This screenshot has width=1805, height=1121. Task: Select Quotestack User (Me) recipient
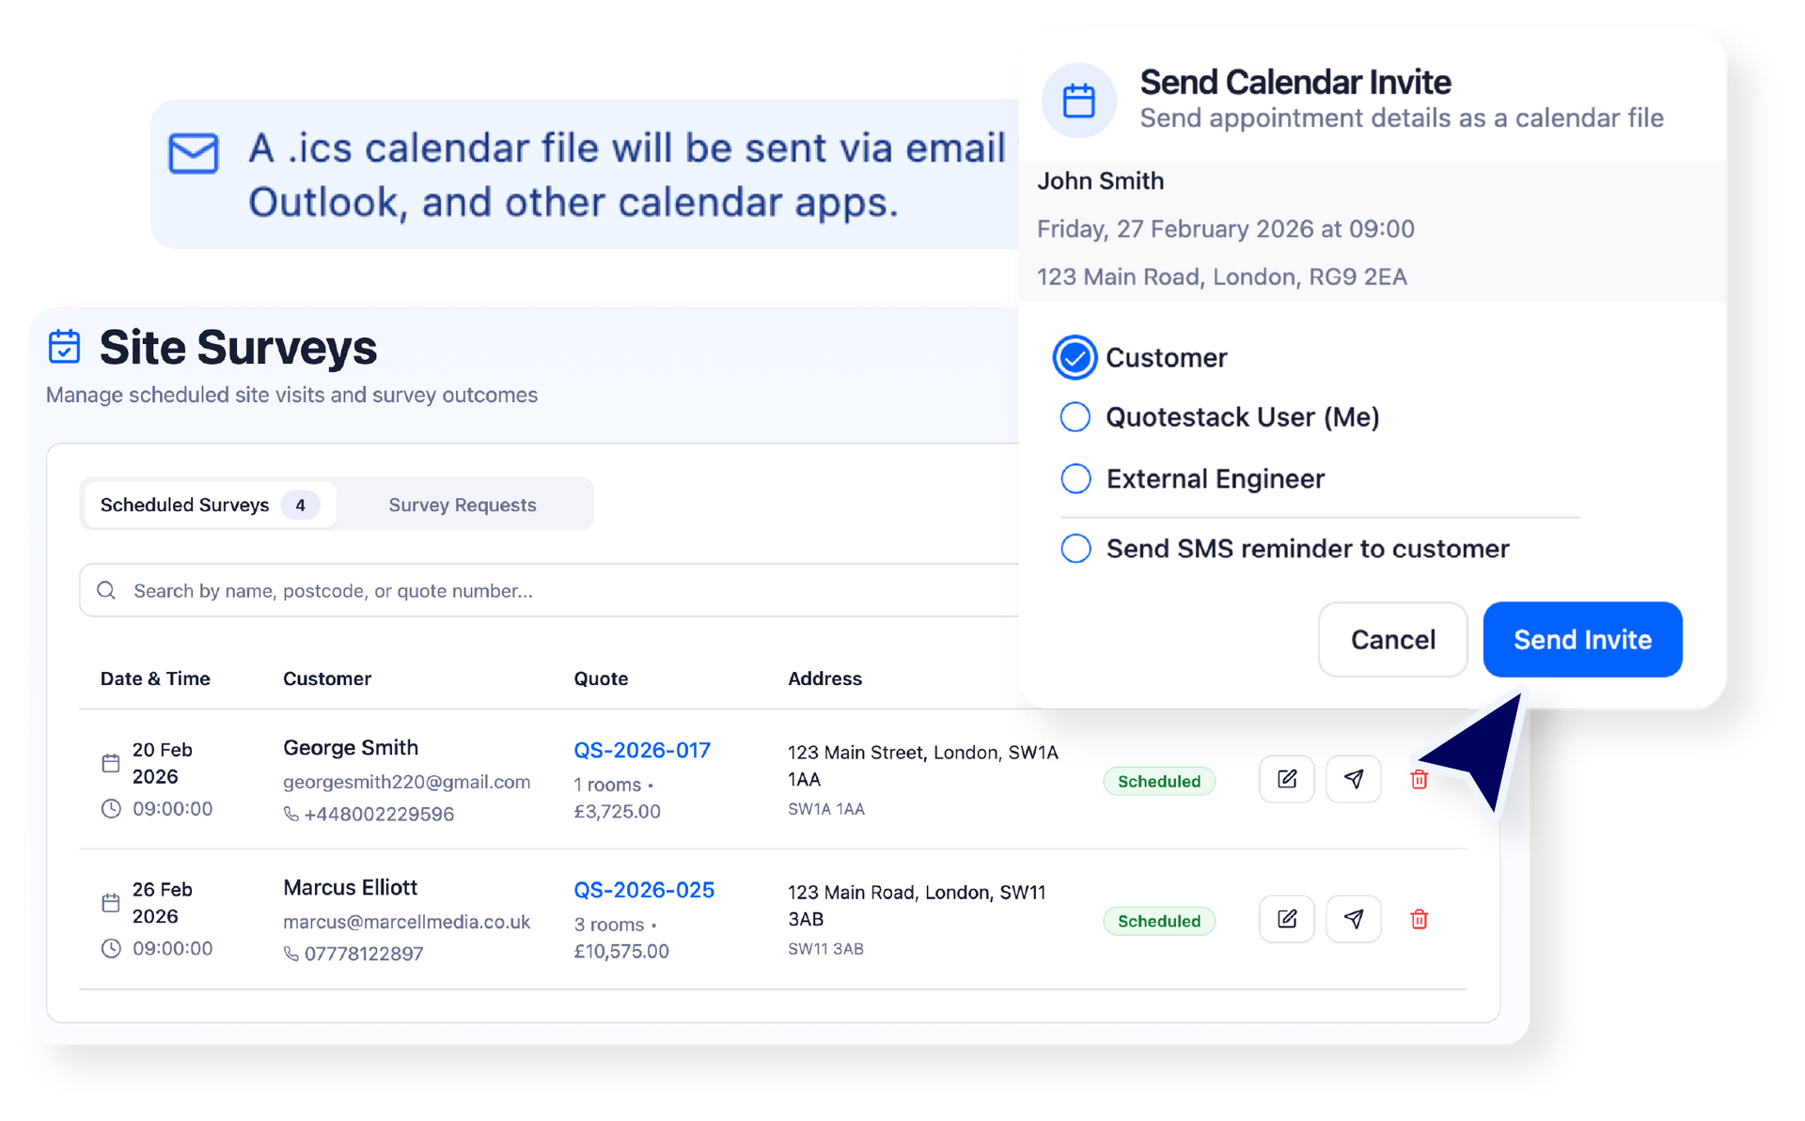[x=1075, y=417]
